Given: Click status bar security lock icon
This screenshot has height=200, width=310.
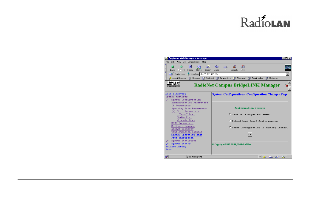Looking at the screenshot, I should (x=166, y=157).
